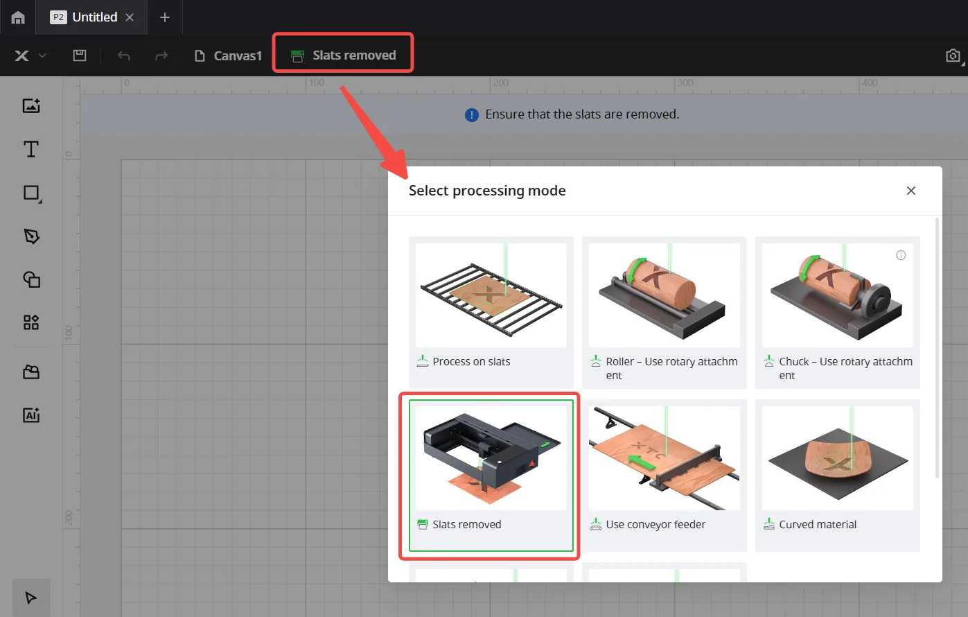
Task: Choose the Curved material mode
Action: tap(838, 476)
